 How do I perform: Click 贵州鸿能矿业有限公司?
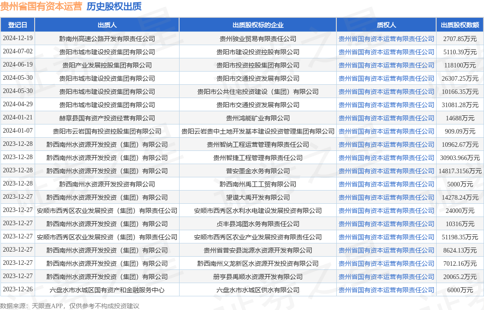click(x=258, y=118)
